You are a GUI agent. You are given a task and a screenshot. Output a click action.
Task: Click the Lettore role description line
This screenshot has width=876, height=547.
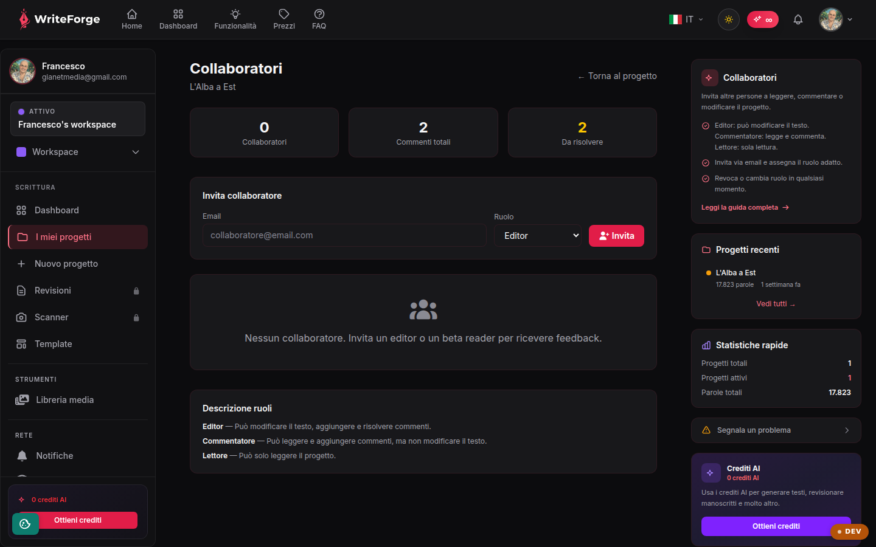[x=269, y=456]
